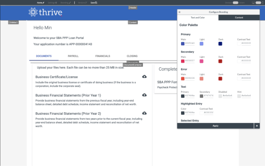Switch to the PAYROLL tab

point(73,56)
